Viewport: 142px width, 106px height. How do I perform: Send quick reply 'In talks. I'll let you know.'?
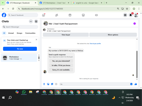click(61, 65)
